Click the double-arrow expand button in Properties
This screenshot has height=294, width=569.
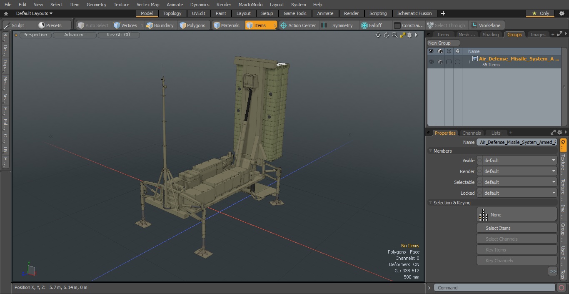pos(553,271)
